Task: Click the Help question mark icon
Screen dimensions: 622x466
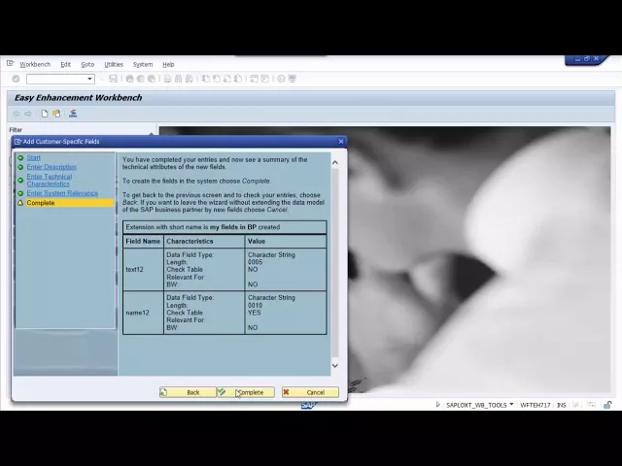Action: (x=281, y=79)
